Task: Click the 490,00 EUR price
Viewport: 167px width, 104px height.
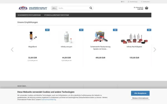Action: tap(100, 58)
